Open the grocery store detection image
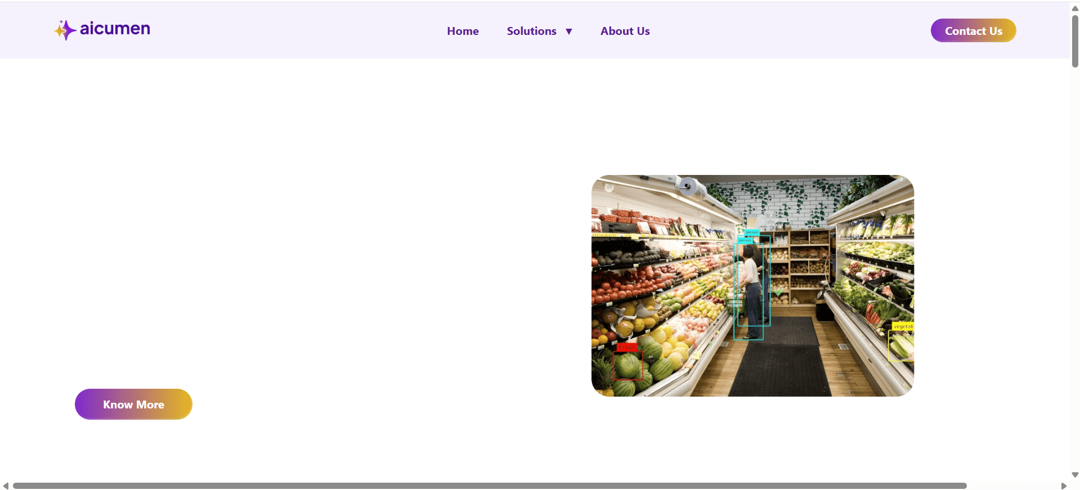The image size is (1080, 490). 752,286
